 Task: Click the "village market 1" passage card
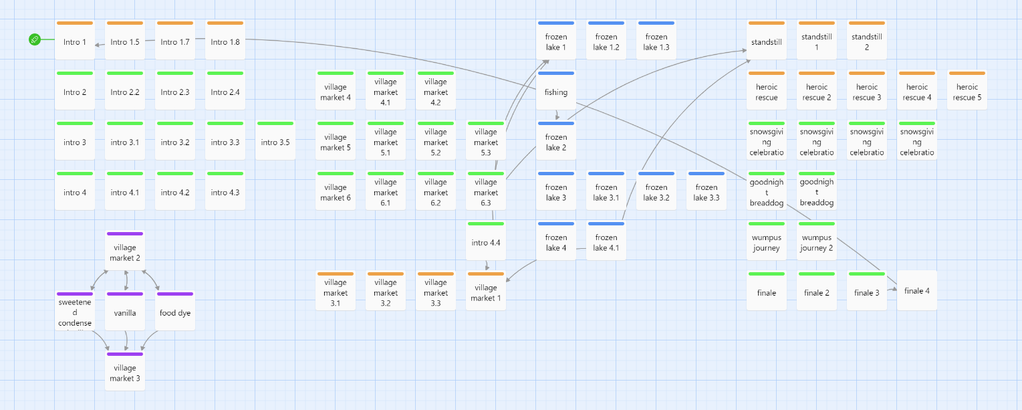click(486, 291)
